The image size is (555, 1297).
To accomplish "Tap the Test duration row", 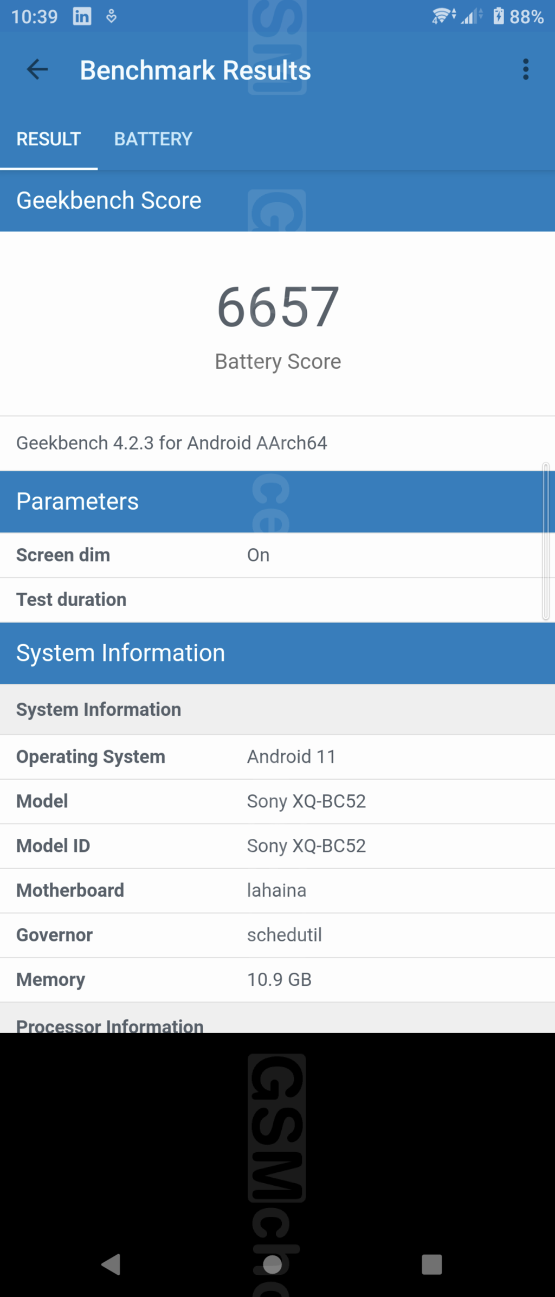I will pyautogui.click(x=271, y=600).
